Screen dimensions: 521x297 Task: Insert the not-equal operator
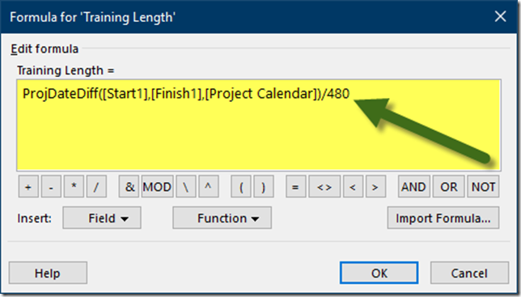point(324,187)
